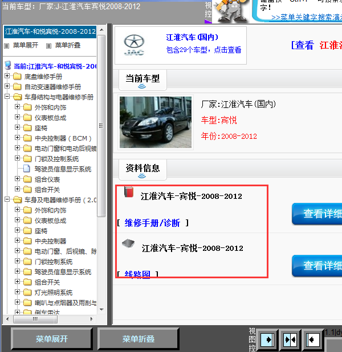Screen dimensions: 342x352
Task: Expand the 底盘维修手册 tree node
Action: [x=7, y=76]
